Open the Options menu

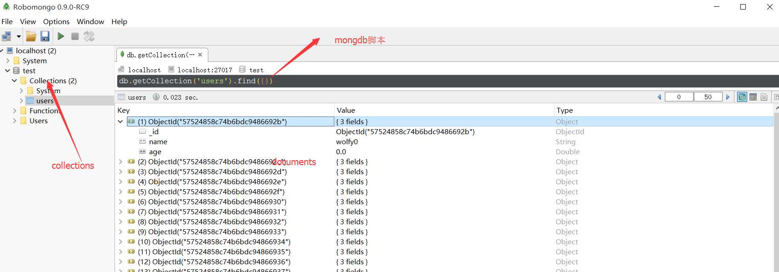coord(56,21)
